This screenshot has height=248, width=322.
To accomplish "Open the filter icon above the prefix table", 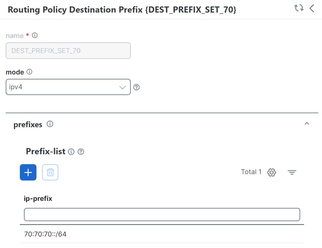I will pos(292,172).
